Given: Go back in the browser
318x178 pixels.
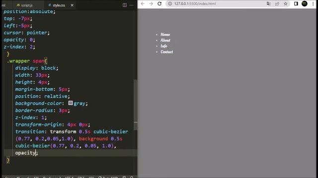Looking at the screenshot, I should 143,3.
